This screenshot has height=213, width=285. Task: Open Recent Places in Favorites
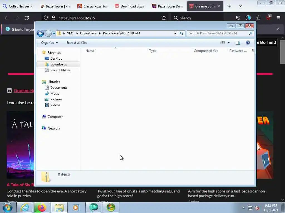click(60, 70)
